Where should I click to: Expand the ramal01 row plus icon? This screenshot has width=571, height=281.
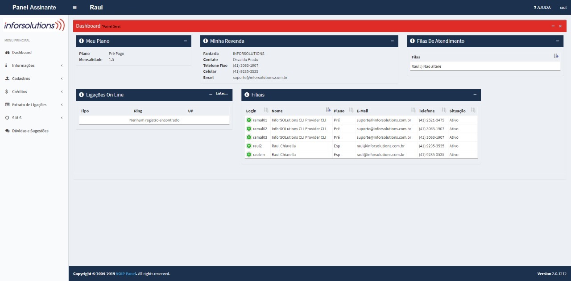coord(249,120)
